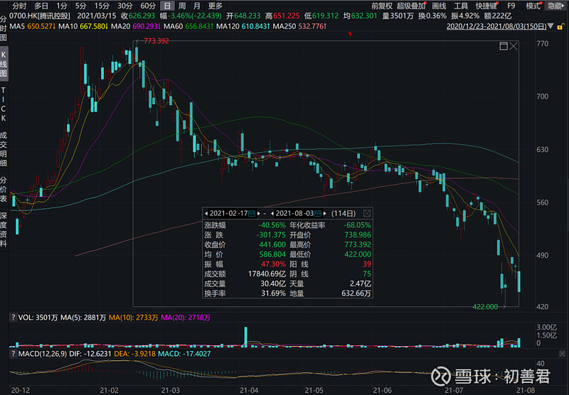This screenshot has height=395, width=569.
Task: Open 深度资料 sidebar view
Action: point(4,229)
